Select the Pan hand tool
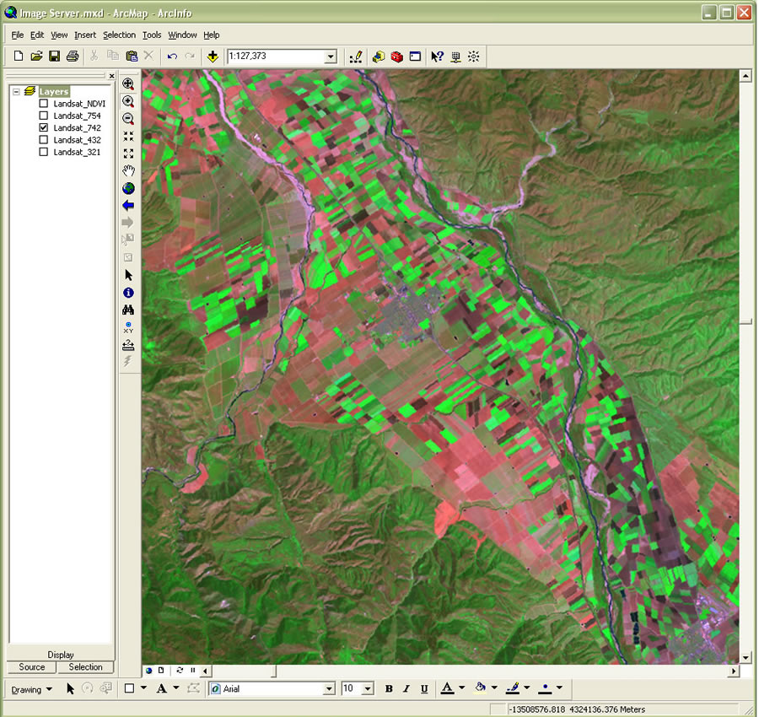Screen dimensions: 759x717 pos(128,170)
